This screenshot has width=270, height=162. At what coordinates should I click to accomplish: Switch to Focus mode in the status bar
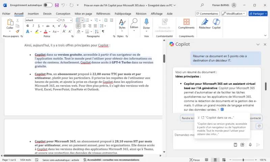(x=194, y=160)
